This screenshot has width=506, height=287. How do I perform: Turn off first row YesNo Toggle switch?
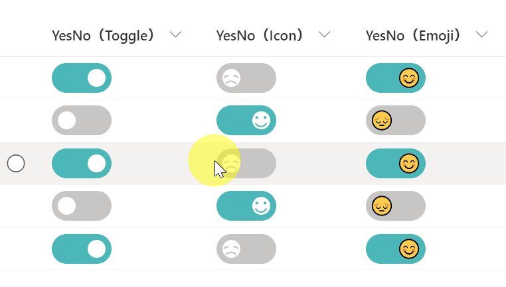[82, 78]
